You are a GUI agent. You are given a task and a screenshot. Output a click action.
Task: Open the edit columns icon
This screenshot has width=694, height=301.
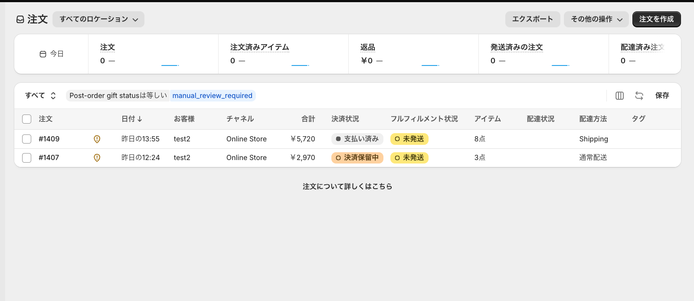(620, 95)
